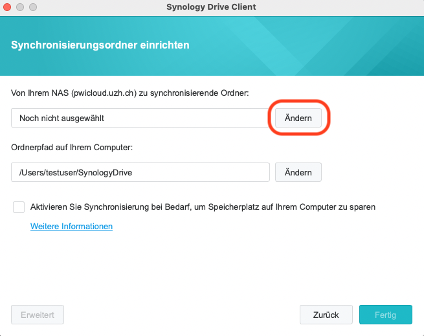Click the 'Aktivieren Sie Synchronisierung bei Bedarf' label text
Screen dimensions: 424x336
click(x=111, y=207)
